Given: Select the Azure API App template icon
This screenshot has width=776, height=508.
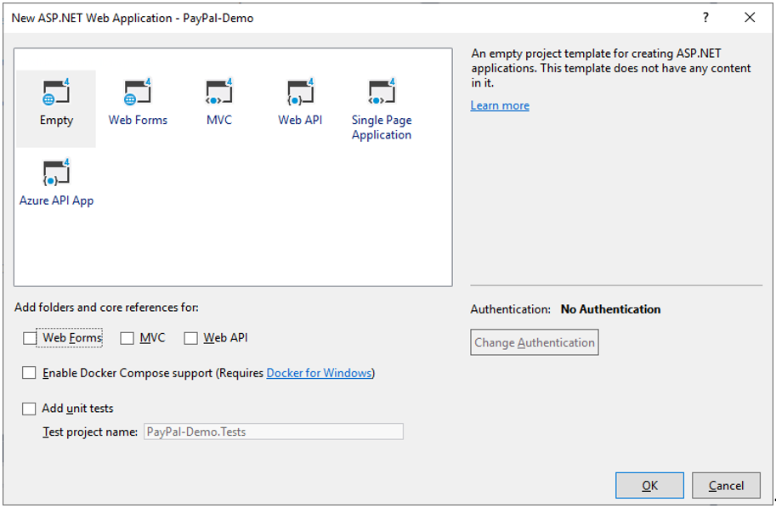Looking at the screenshot, I should pyautogui.click(x=56, y=172).
